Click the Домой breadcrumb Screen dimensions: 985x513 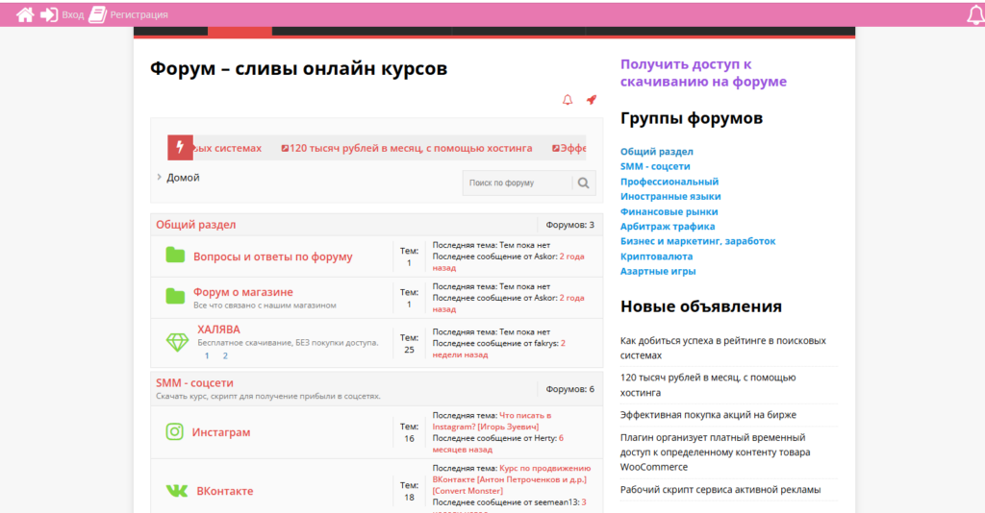[x=183, y=178]
